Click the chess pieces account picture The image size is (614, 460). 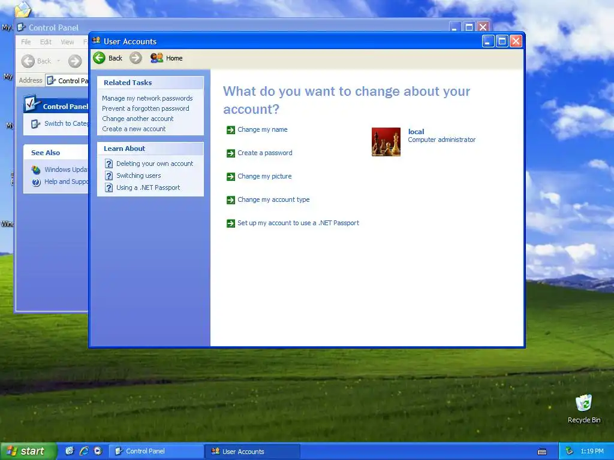point(386,141)
